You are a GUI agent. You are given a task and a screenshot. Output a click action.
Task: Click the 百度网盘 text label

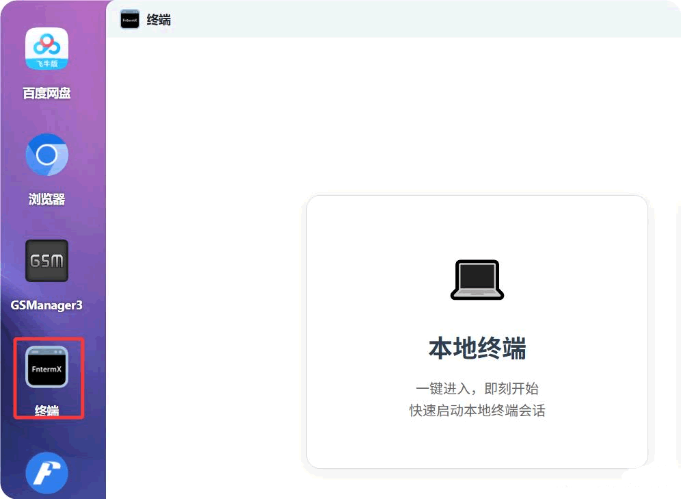click(46, 93)
